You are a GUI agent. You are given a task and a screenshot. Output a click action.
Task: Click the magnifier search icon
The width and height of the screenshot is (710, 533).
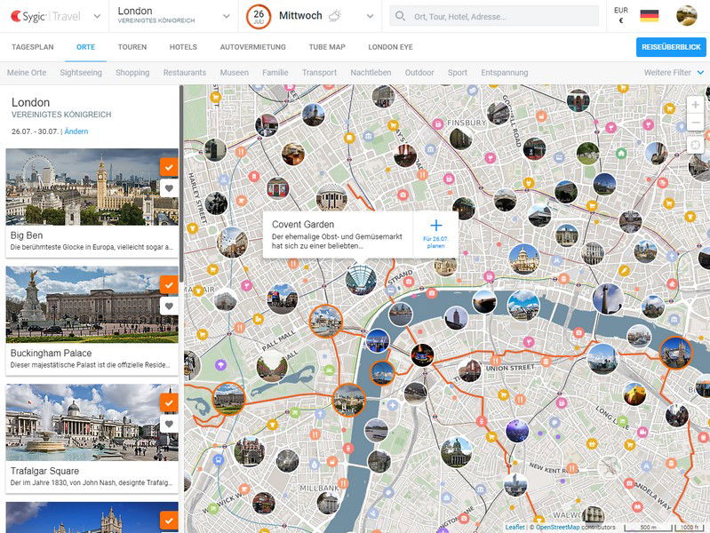tap(400, 16)
